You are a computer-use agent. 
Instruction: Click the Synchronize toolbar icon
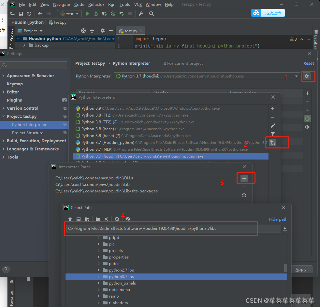tap(29, 14)
